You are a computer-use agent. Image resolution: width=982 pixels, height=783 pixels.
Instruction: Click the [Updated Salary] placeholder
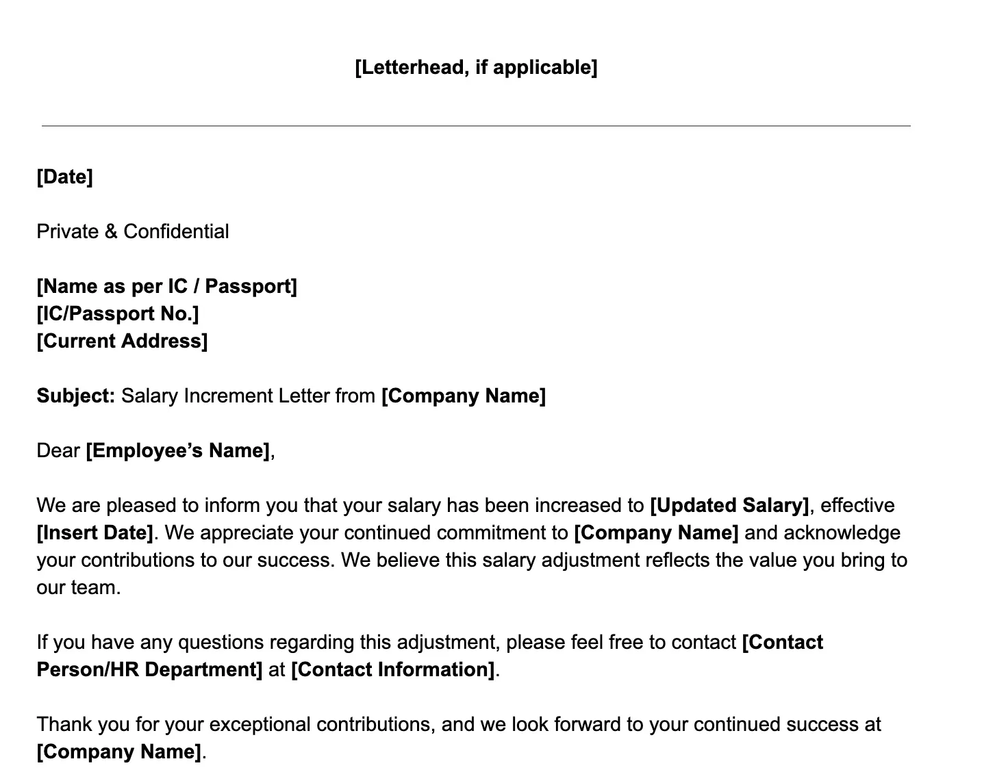[x=729, y=505]
